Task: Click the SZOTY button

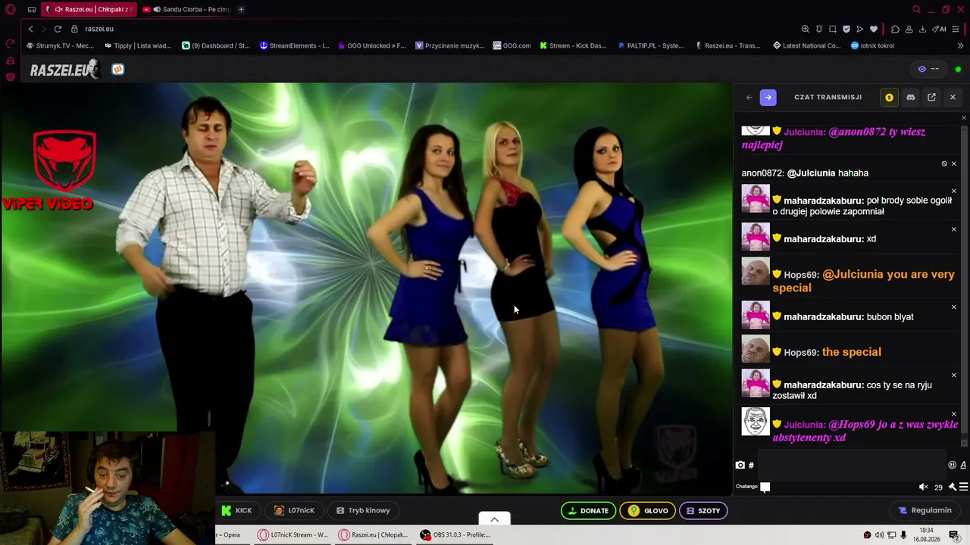Action: (x=703, y=511)
